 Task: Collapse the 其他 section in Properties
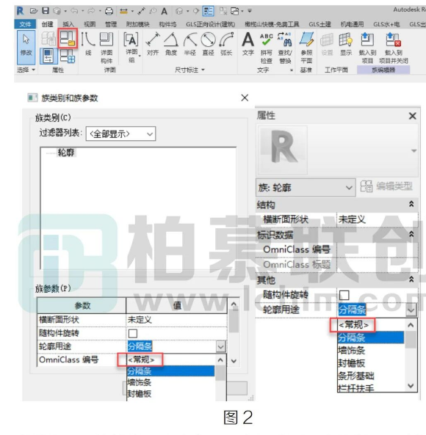pos(411,279)
